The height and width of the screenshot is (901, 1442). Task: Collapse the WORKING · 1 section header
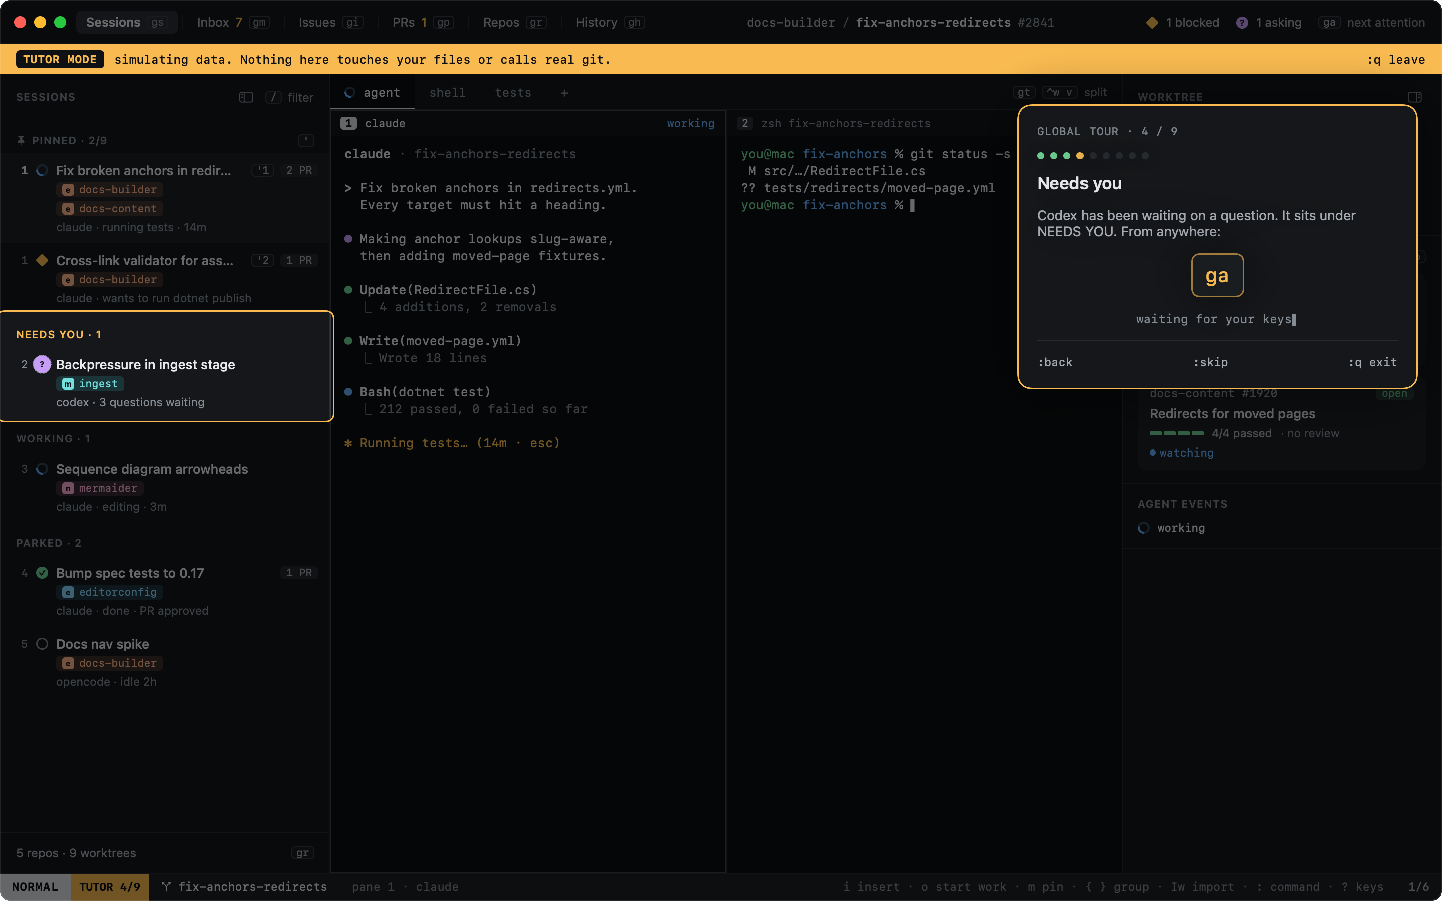pyautogui.click(x=53, y=438)
